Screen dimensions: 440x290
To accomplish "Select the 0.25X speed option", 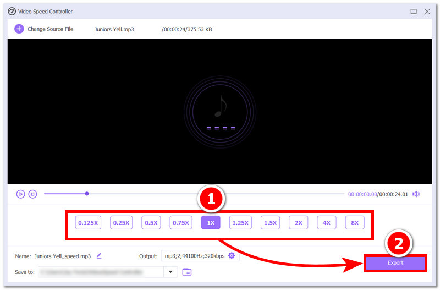I will [x=121, y=223].
